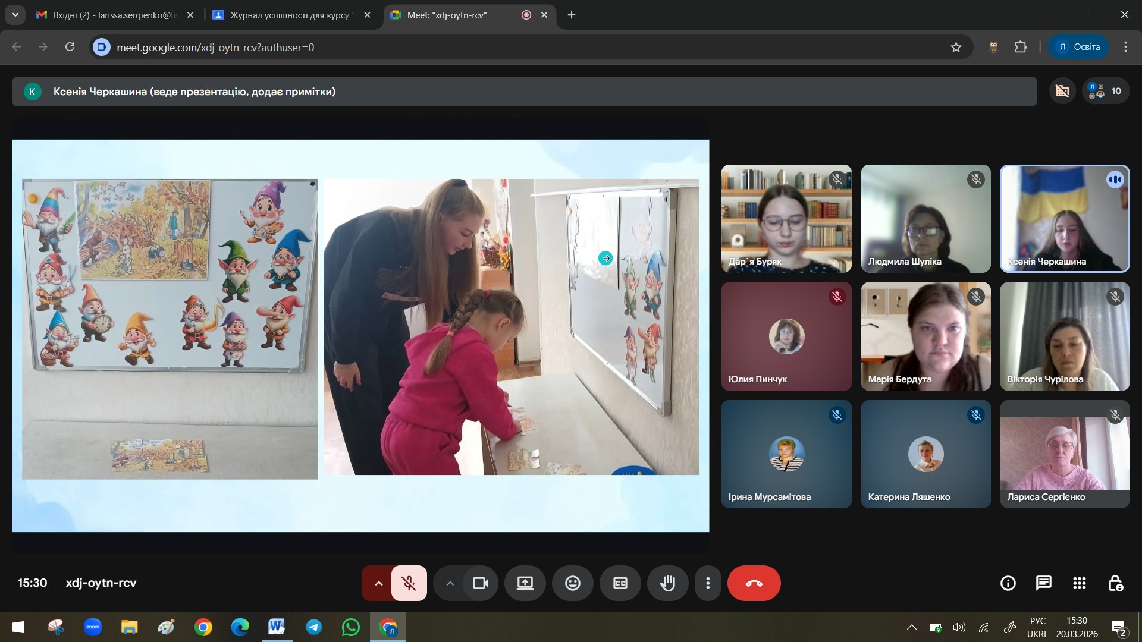Image resolution: width=1142 pixels, height=642 pixels.
Task: Open the activities grid icon
Action: click(1080, 583)
